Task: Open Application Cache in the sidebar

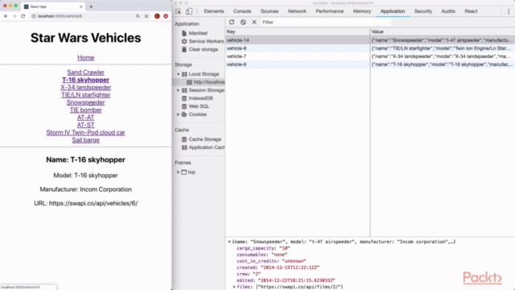Action: coord(203,147)
